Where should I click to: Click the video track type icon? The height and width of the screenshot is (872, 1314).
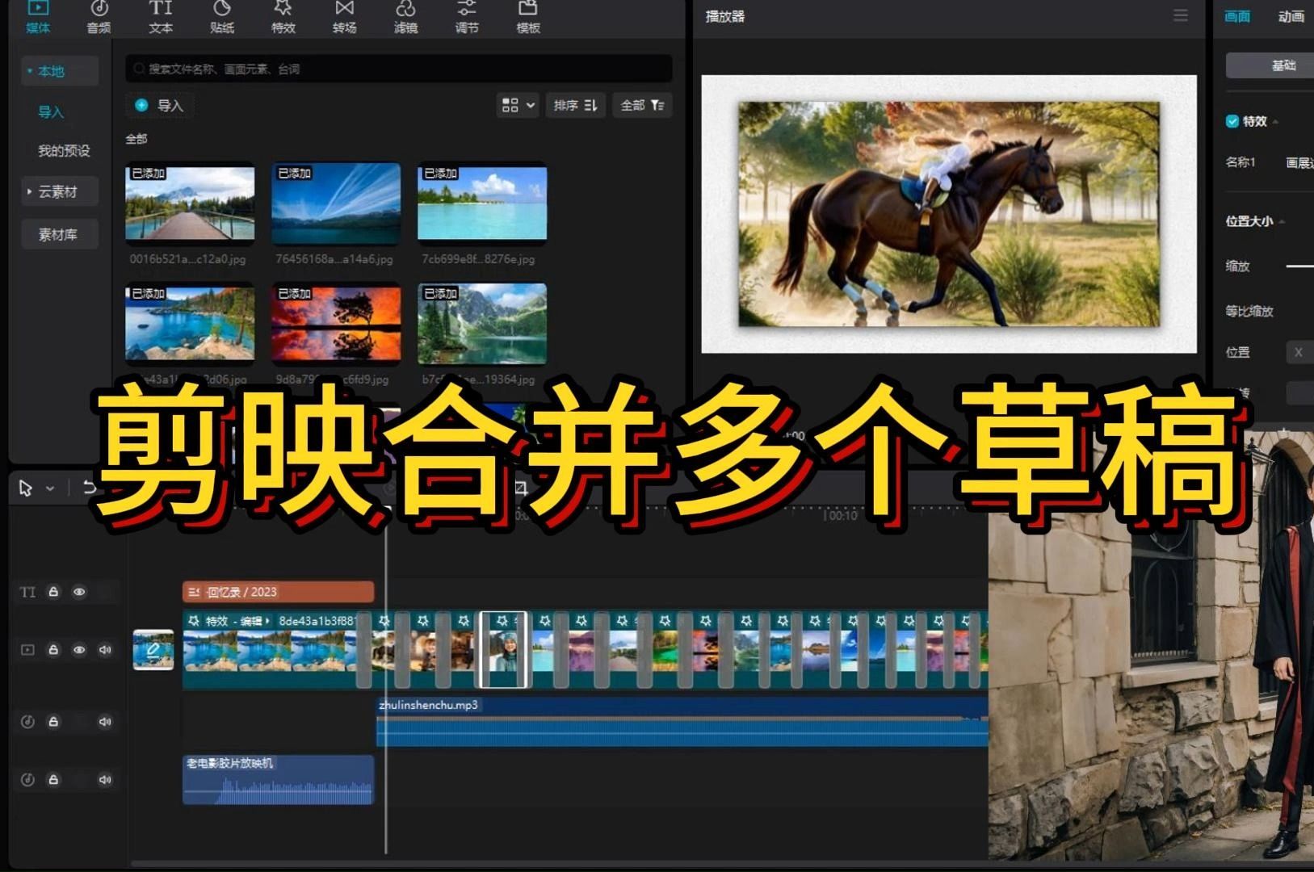click(27, 650)
